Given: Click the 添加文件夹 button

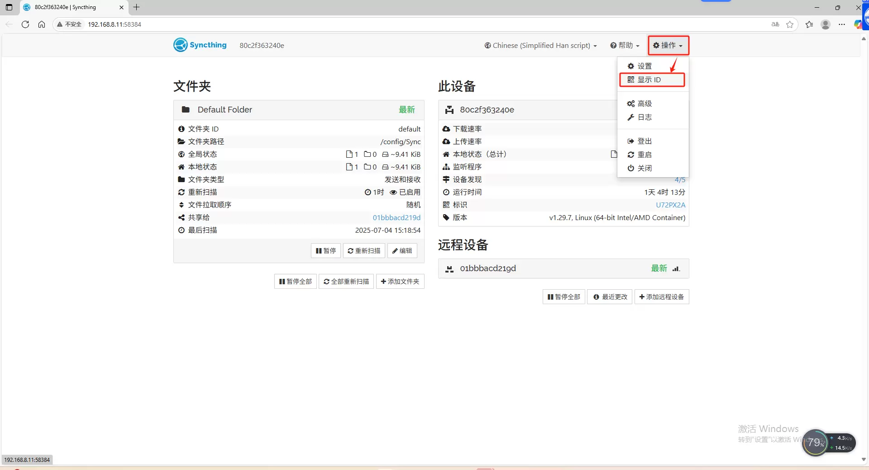Looking at the screenshot, I should [x=400, y=282].
